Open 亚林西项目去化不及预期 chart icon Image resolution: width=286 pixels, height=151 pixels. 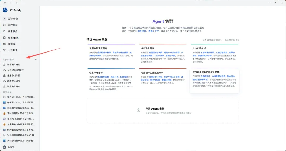click(5, 119)
